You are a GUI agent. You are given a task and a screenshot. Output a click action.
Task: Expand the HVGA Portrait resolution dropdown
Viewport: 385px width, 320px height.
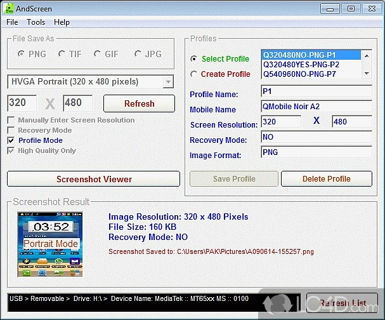168,82
